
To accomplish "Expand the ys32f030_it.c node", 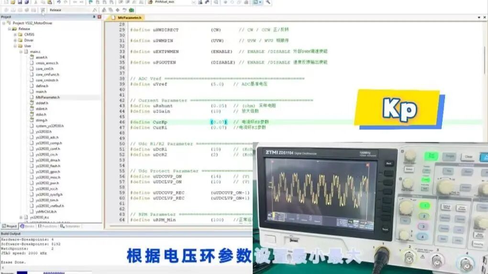I will [x=21, y=218].
